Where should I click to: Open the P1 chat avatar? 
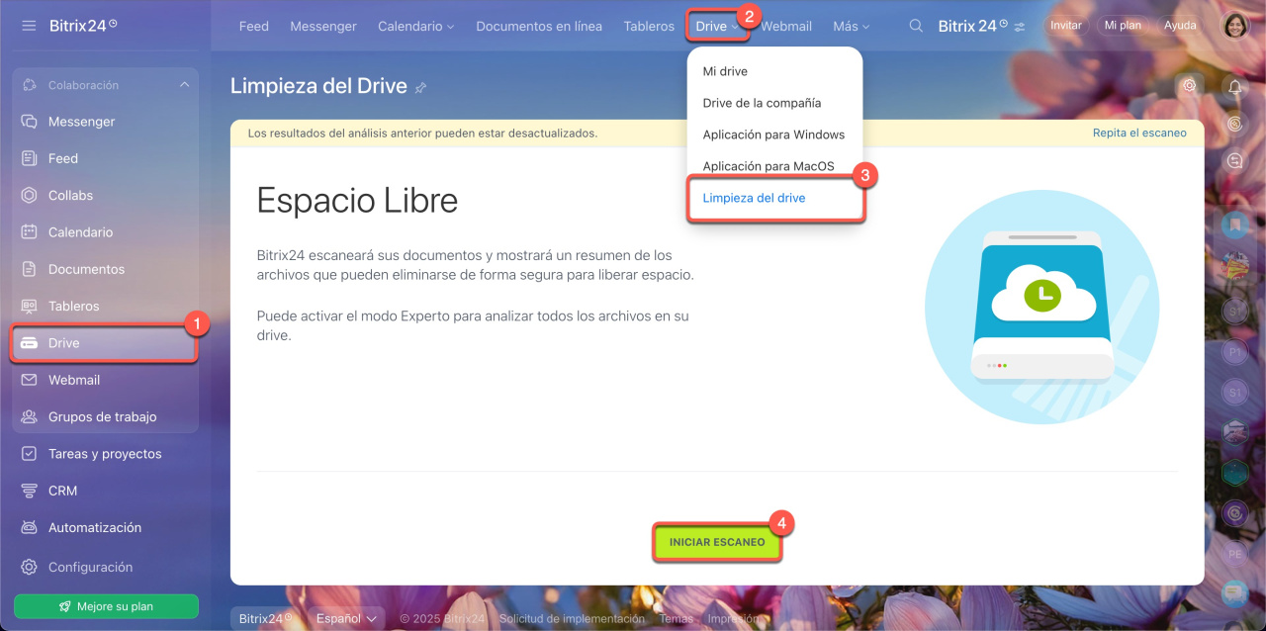(x=1235, y=351)
